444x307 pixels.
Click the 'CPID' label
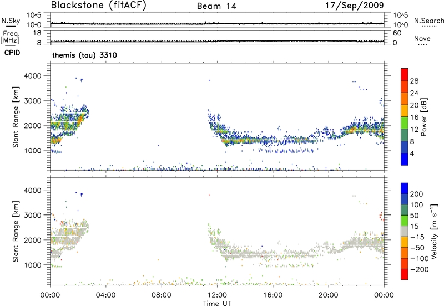[x=12, y=53]
